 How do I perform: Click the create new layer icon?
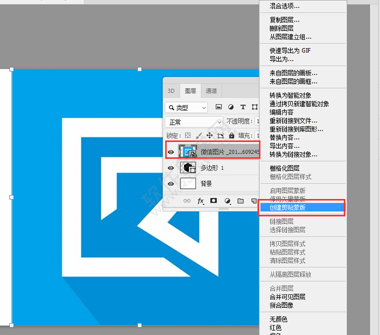point(254,201)
